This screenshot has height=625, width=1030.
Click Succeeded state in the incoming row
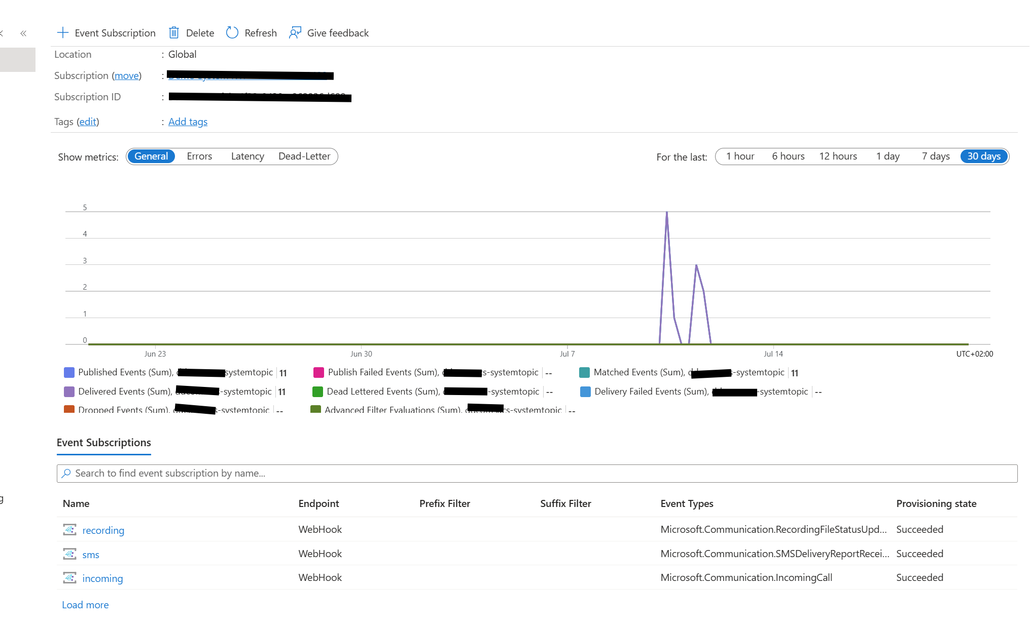tap(919, 577)
